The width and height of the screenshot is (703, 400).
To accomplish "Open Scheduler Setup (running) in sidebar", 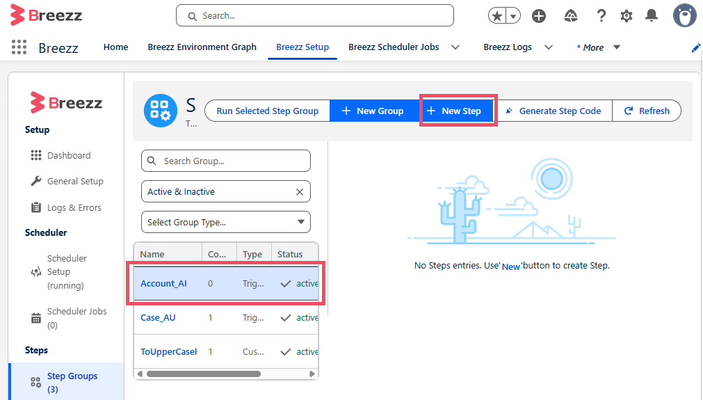I will tap(67, 272).
